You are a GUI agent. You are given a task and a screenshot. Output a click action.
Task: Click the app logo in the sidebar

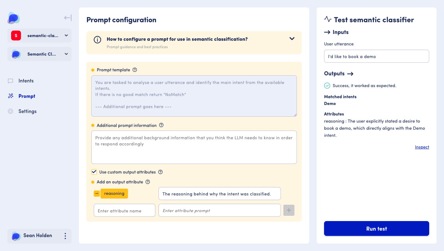[x=14, y=18]
